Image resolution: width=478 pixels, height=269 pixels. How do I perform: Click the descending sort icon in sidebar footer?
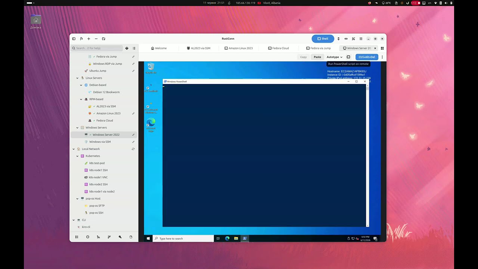click(109, 237)
